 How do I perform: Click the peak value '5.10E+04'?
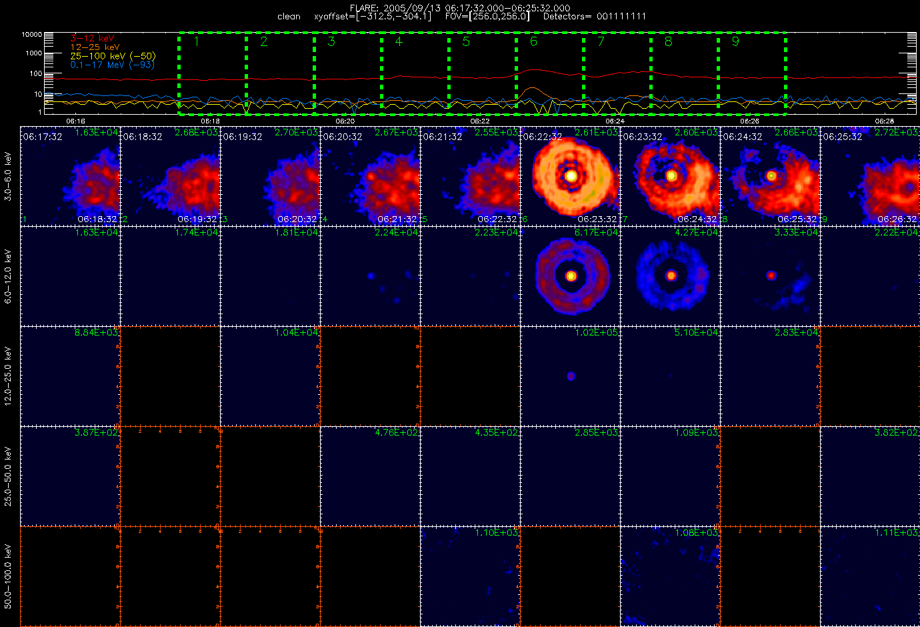coord(697,333)
